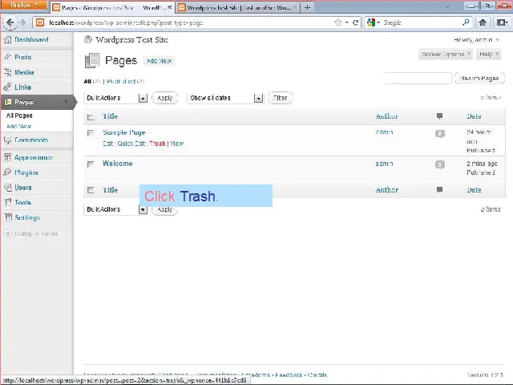Expand the Help panel
513x385 pixels.
tap(488, 54)
